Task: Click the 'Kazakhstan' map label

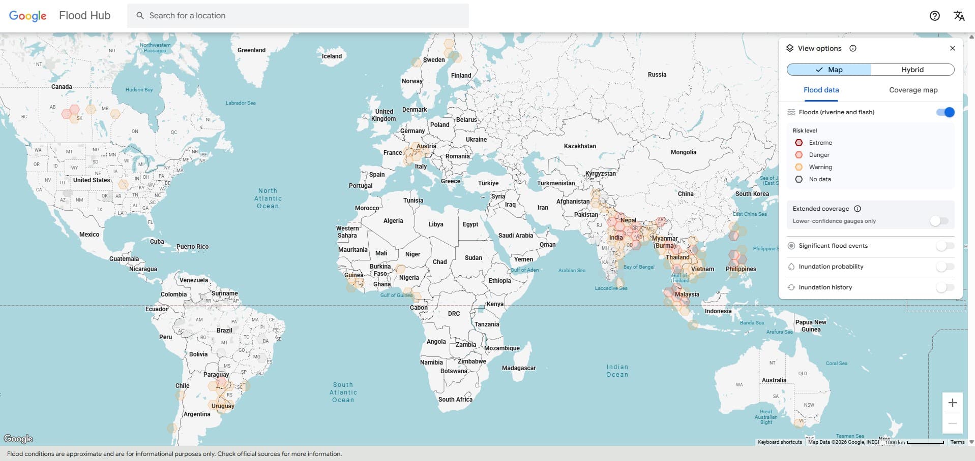Action: click(x=580, y=146)
